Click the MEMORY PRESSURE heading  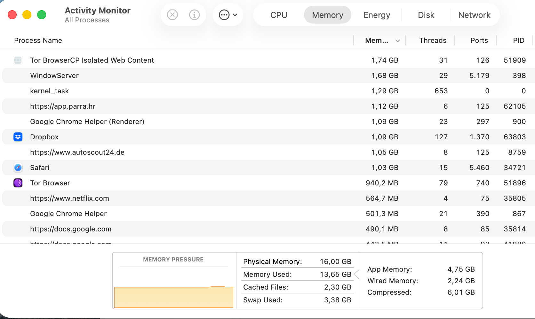(173, 260)
